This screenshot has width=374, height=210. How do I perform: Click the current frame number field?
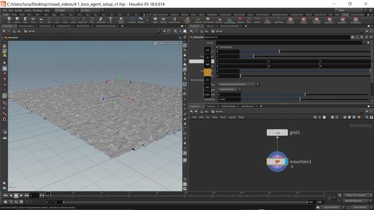click(34, 195)
